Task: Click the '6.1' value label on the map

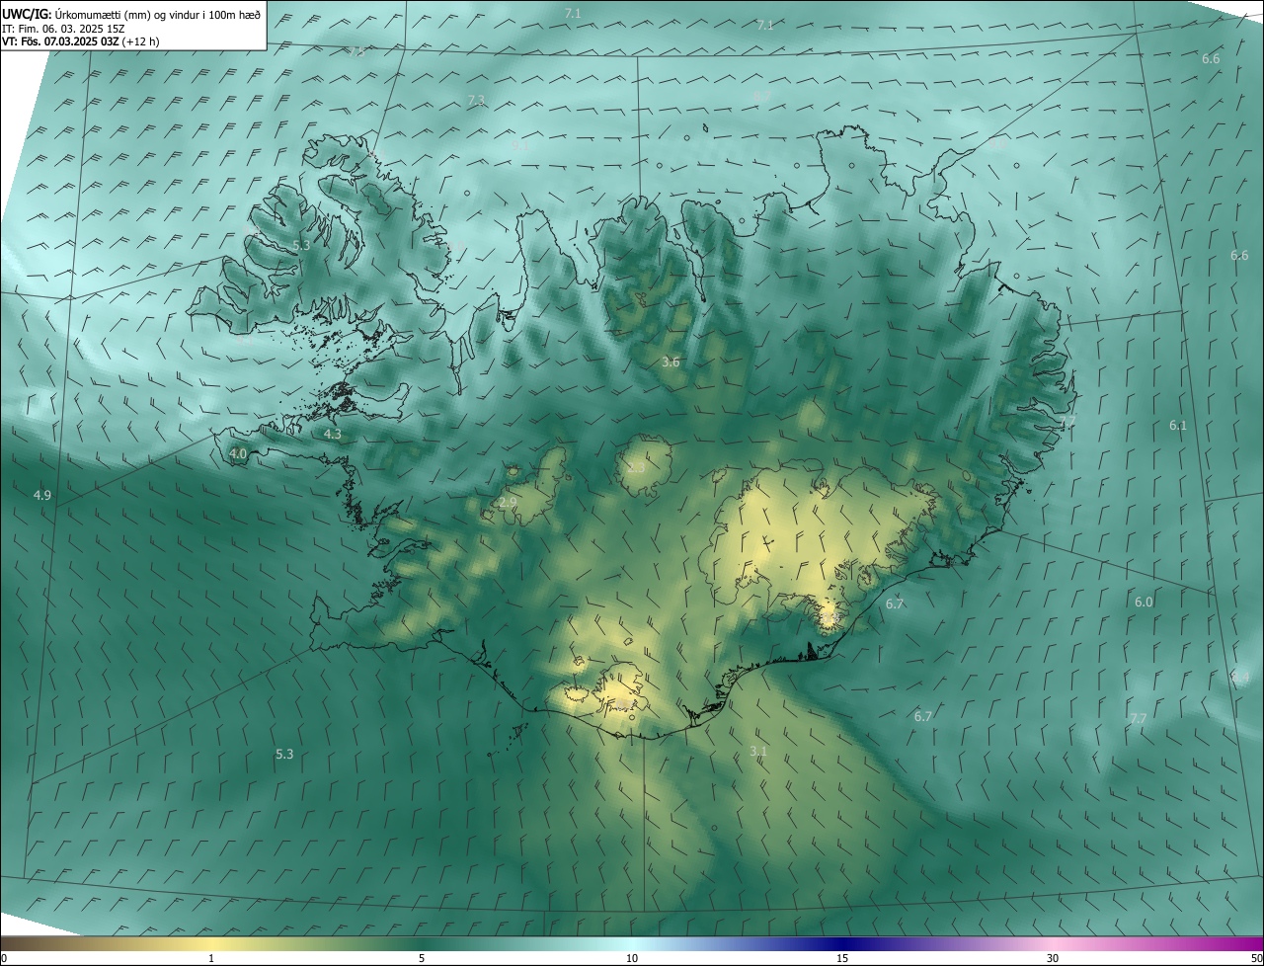Action: point(1178,425)
